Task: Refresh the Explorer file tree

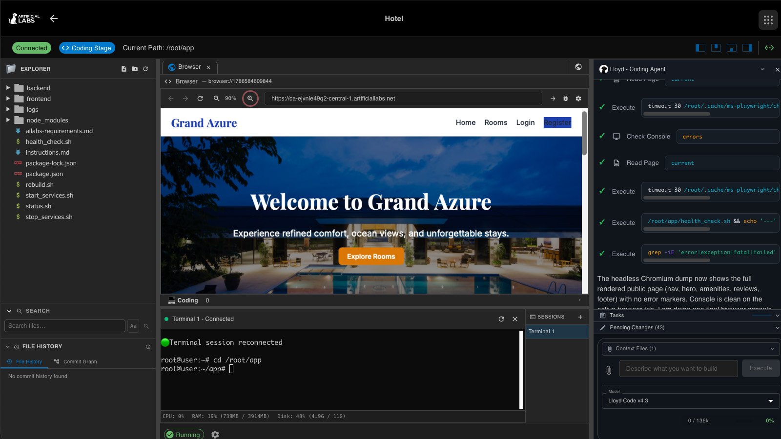Action: [x=145, y=69]
